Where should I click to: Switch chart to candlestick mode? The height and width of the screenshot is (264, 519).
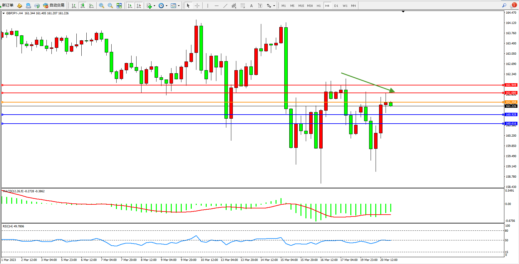[x=82, y=6]
